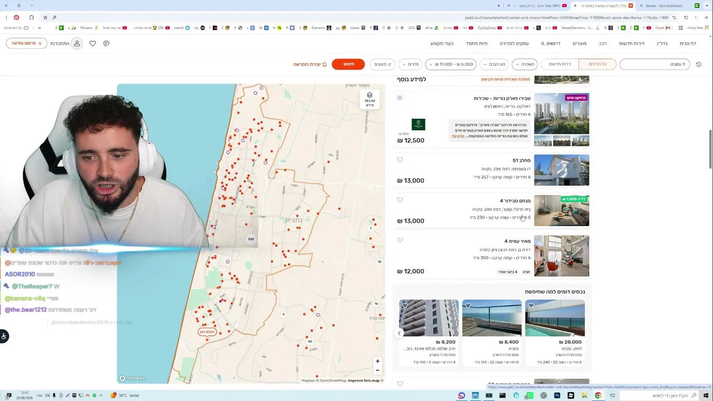Open the עסקים למכירה navigation item
The width and height of the screenshot is (713, 401).
pyautogui.click(x=514, y=43)
